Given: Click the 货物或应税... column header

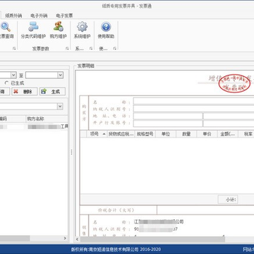Looking at the screenshot, I should 121,134.
